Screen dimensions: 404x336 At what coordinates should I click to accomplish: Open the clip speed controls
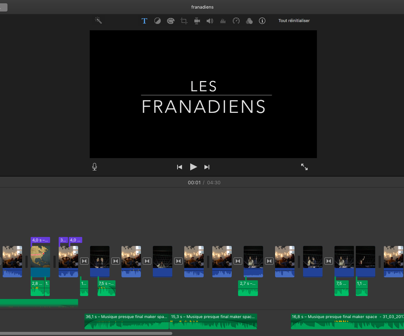pos(236,21)
